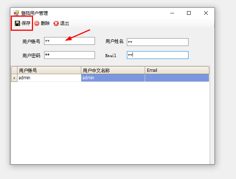Select the empty Email cell of admin row

pyautogui.click(x=177, y=78)
